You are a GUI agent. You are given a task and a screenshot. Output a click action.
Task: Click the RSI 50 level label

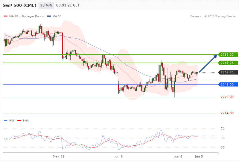coord(223,138)
